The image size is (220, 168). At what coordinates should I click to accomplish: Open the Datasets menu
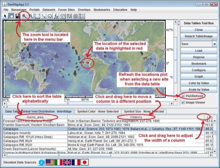coord(49,10)
